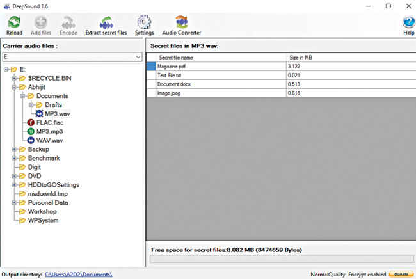Click the 0.513 size cell
The height and width of the screenshot is (279, 416).
351,84
